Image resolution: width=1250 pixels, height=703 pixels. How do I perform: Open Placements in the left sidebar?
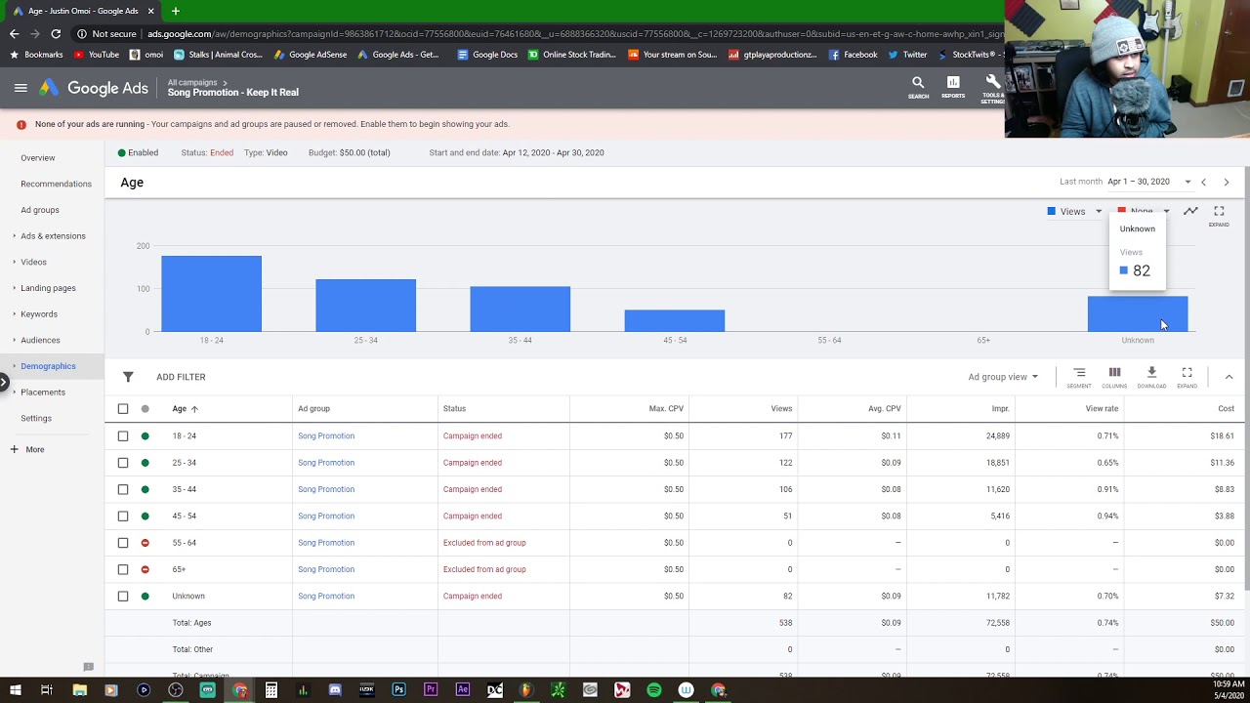(43, 393)
